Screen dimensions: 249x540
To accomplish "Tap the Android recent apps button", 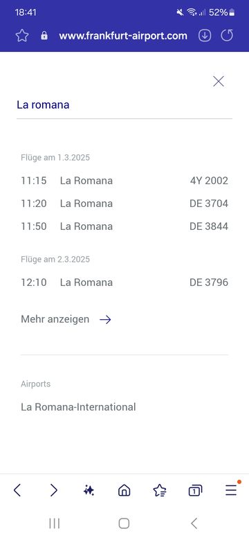I will tap(55, 523).
